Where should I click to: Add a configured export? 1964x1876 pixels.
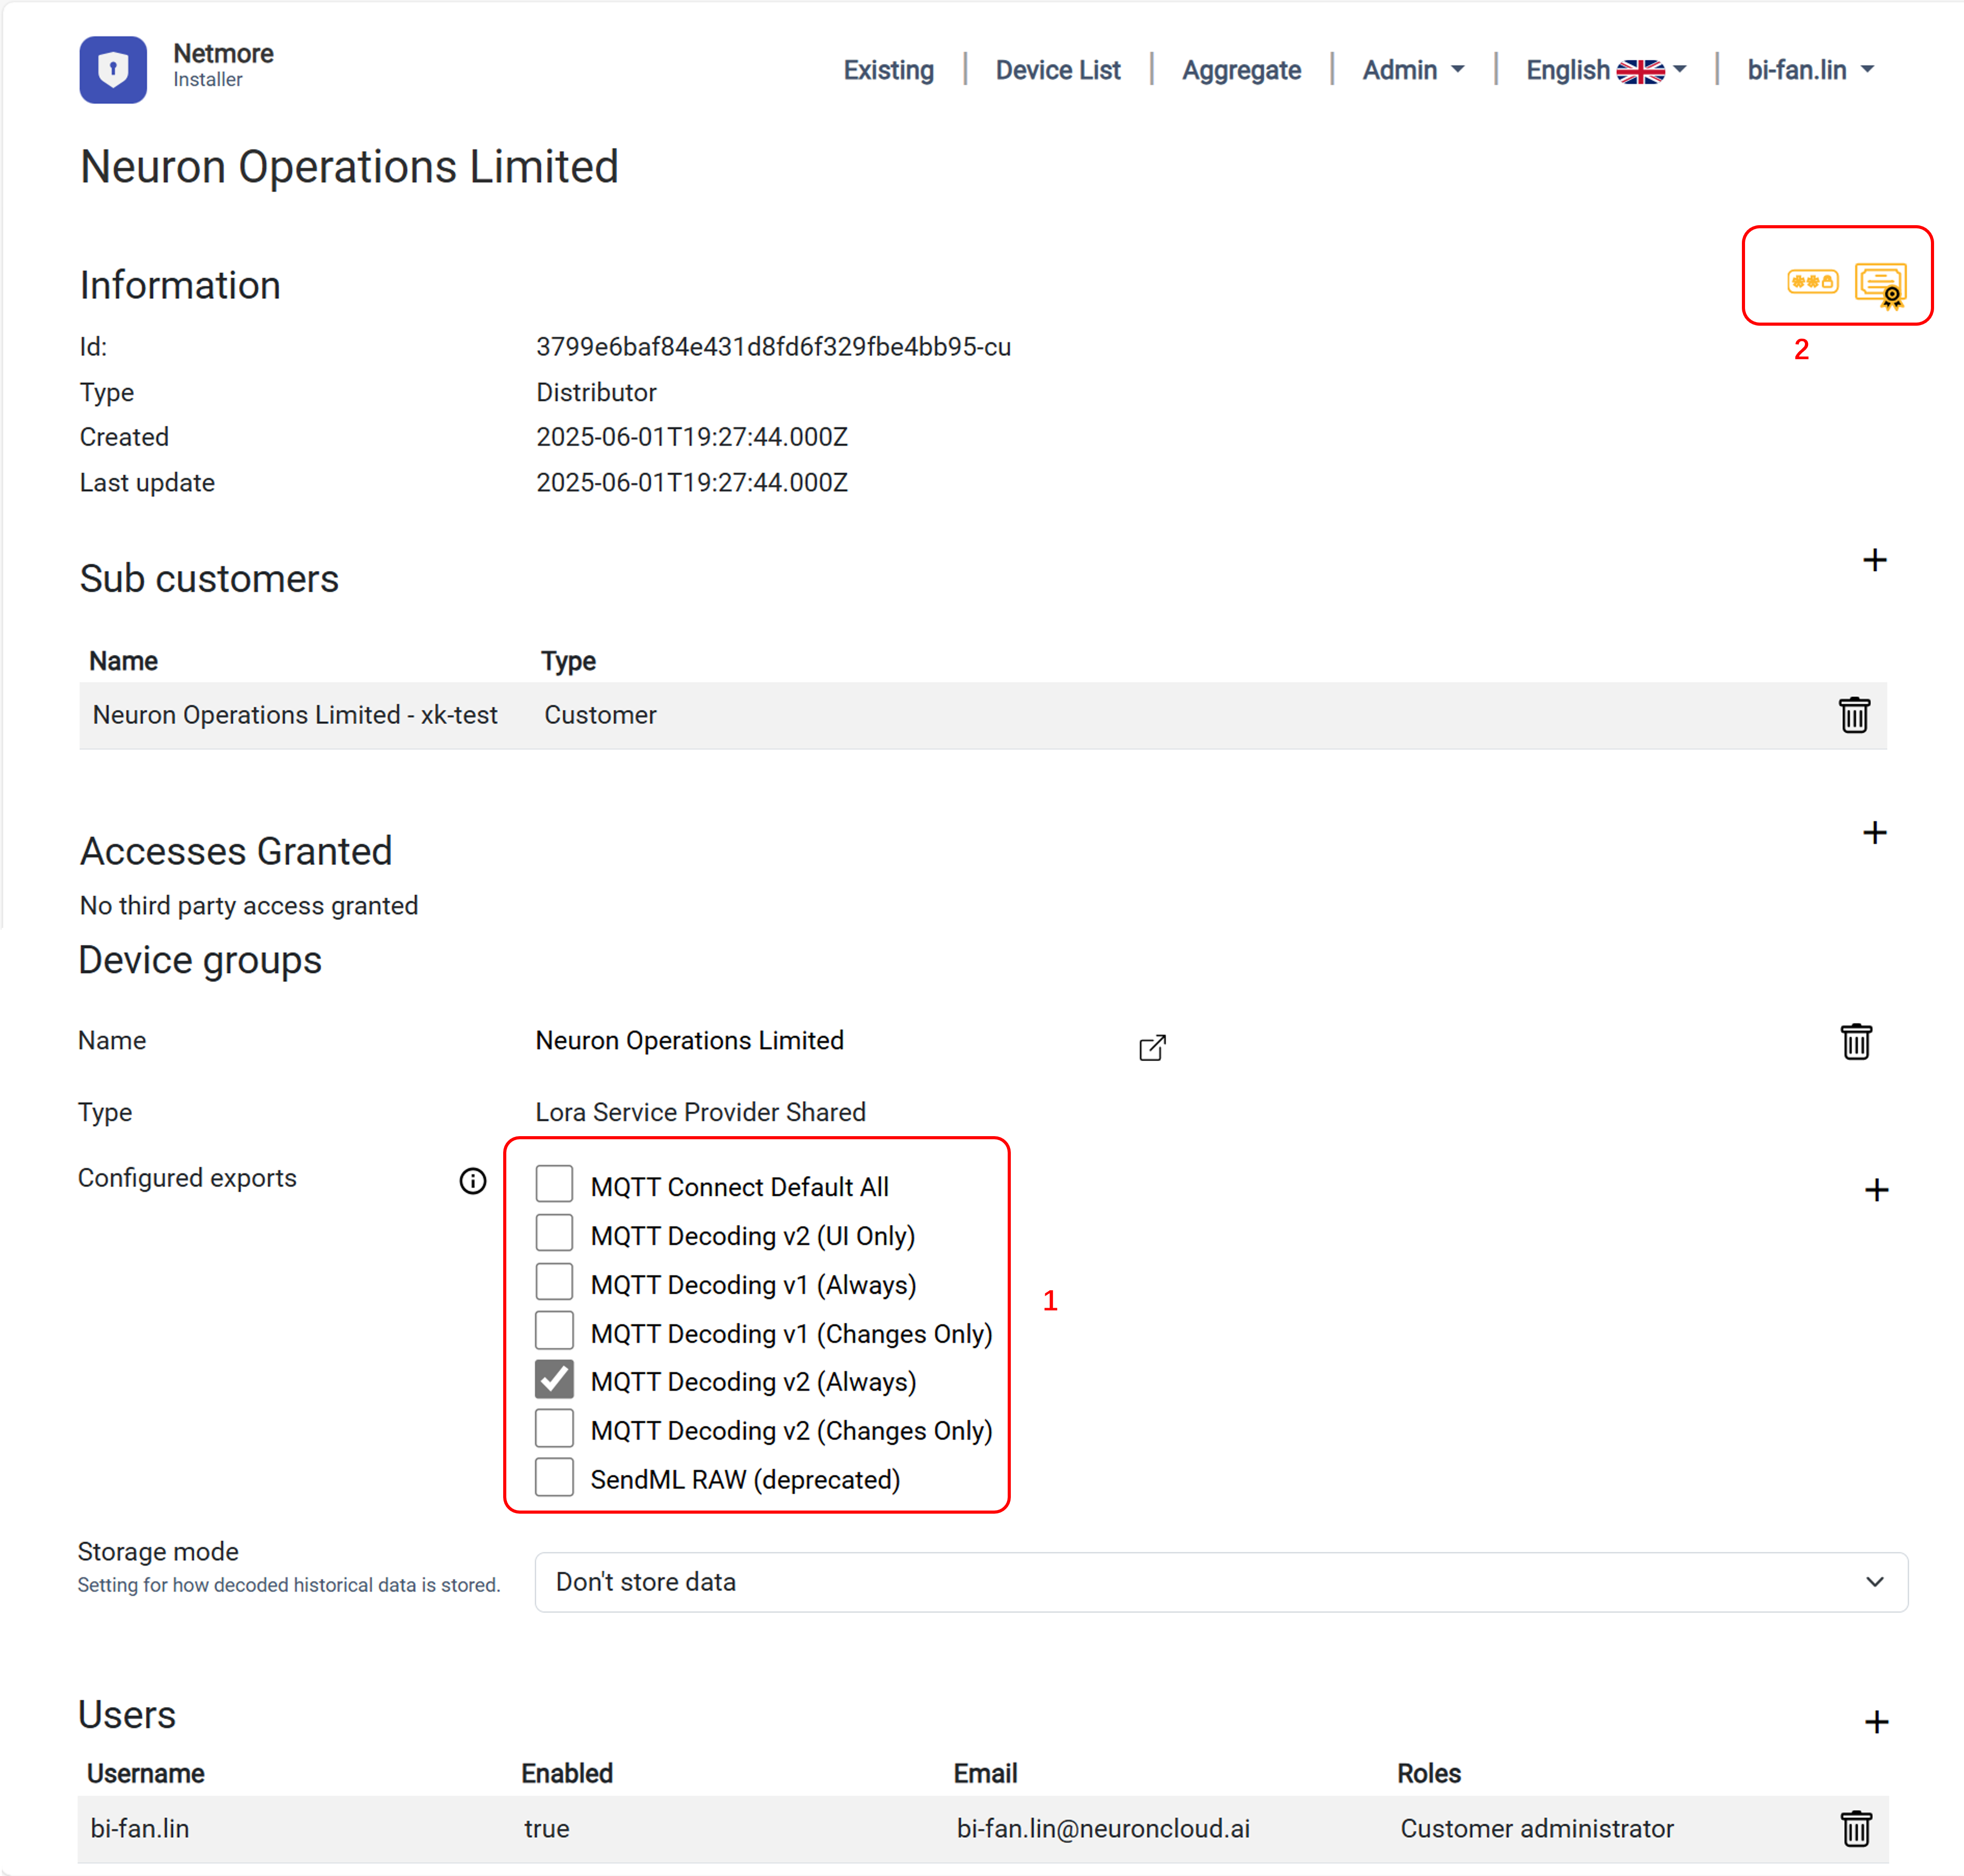1876,1190
